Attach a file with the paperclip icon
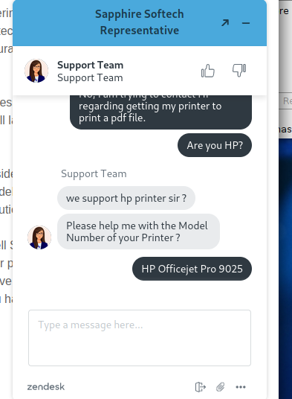Image resolution: width=292 pixels, height=399 pixels. (x=221, y=387)
